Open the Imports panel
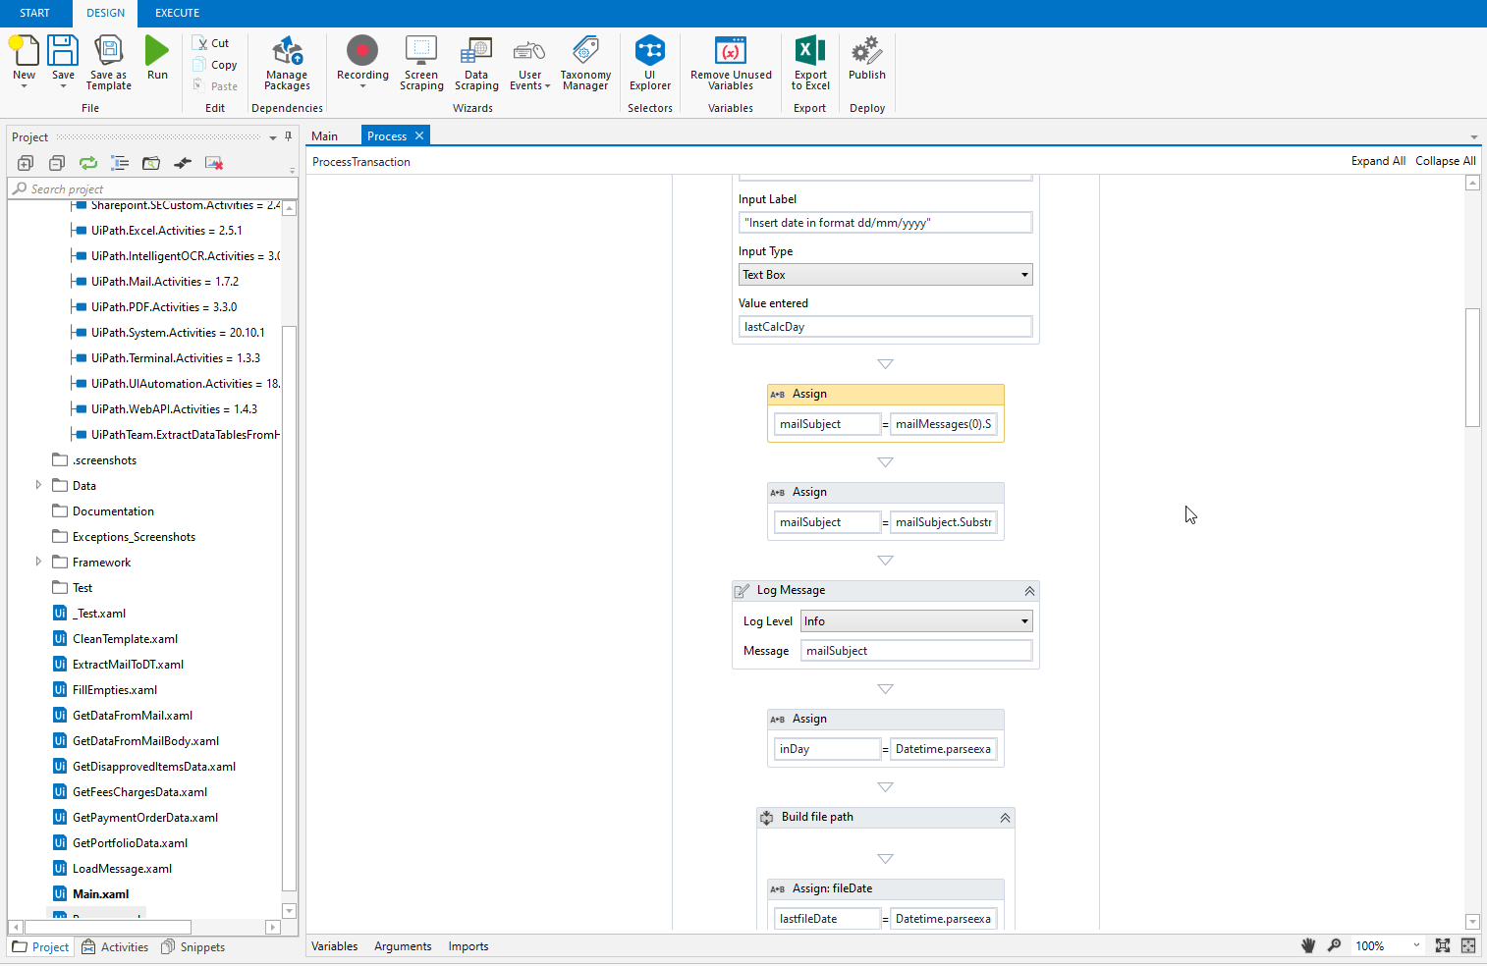This screenshot has height=966, width=1487. coord(468,946)
